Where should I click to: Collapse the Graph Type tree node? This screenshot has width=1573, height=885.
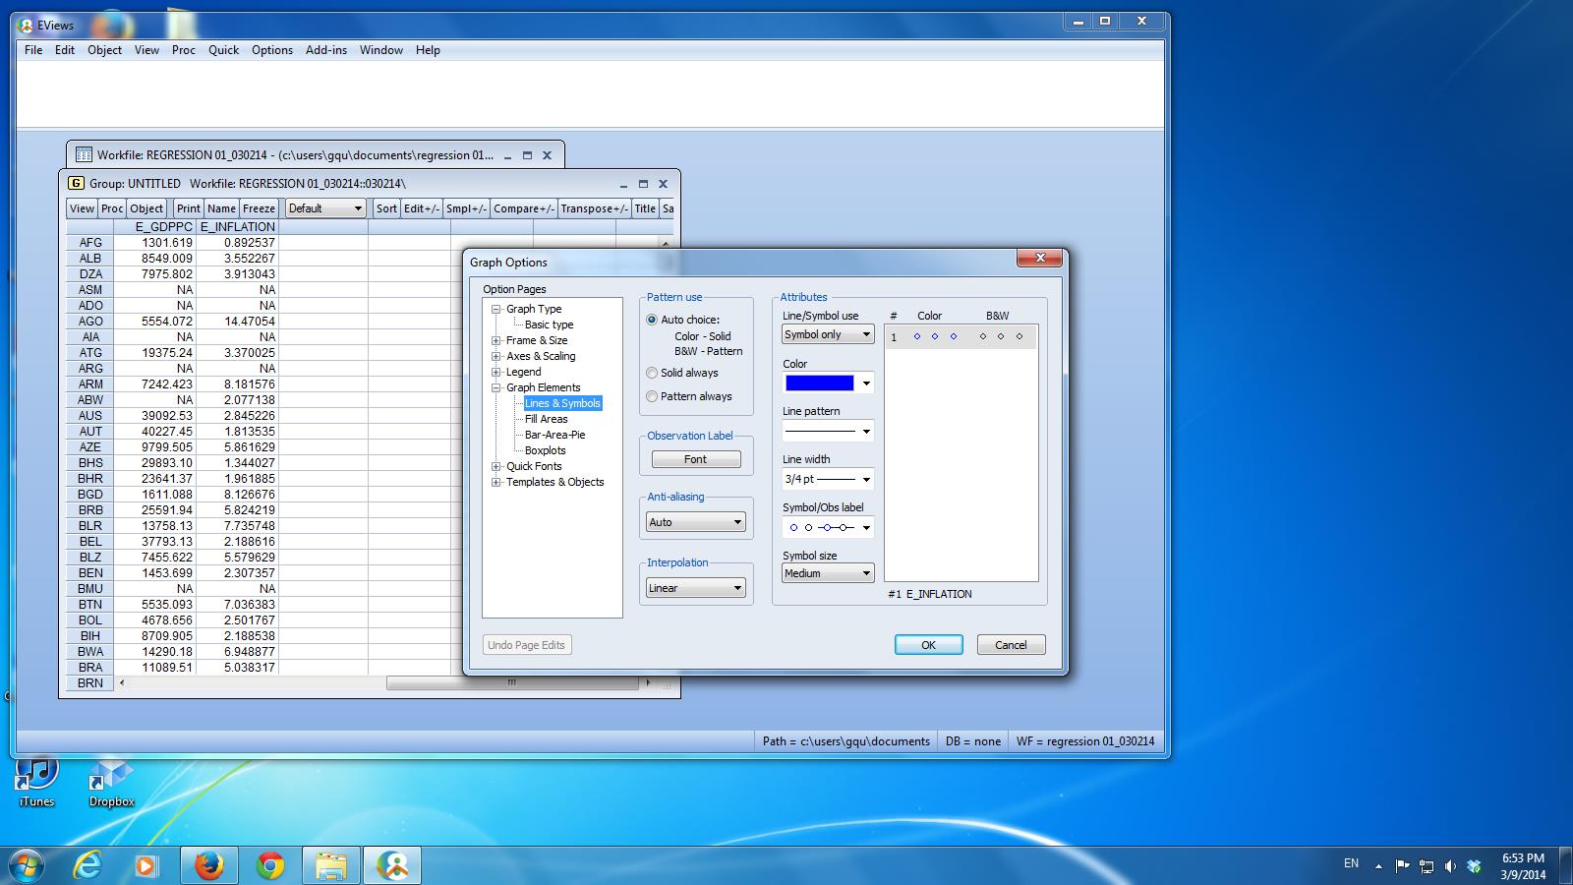[x=496, y=309]
